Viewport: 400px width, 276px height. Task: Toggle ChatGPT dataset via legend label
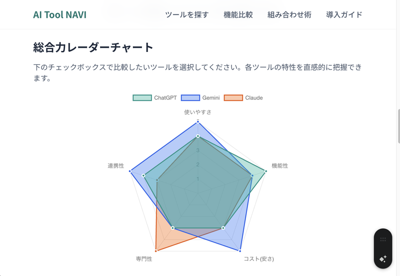165,98
